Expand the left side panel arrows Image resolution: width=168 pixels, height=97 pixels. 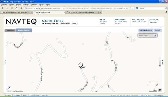5,62
